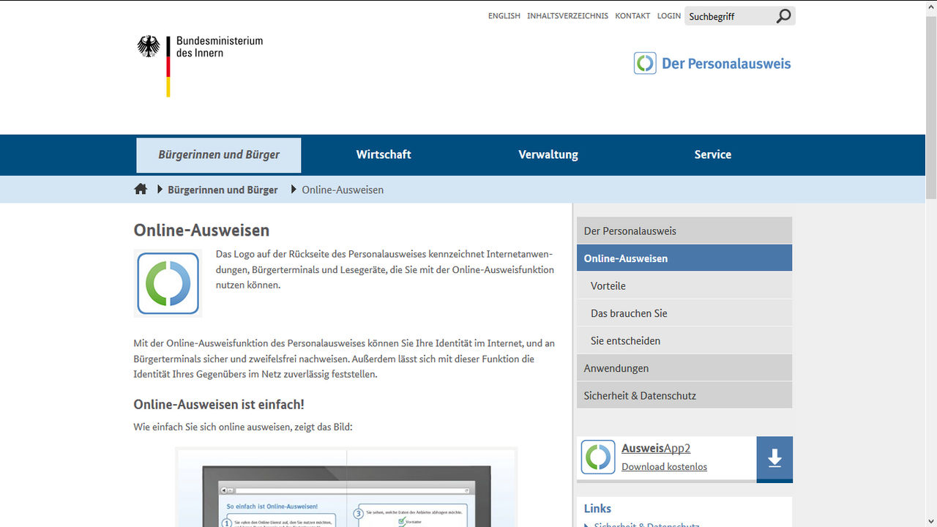Click the Online-Ausweisen illustration image

tap(346, 487)
